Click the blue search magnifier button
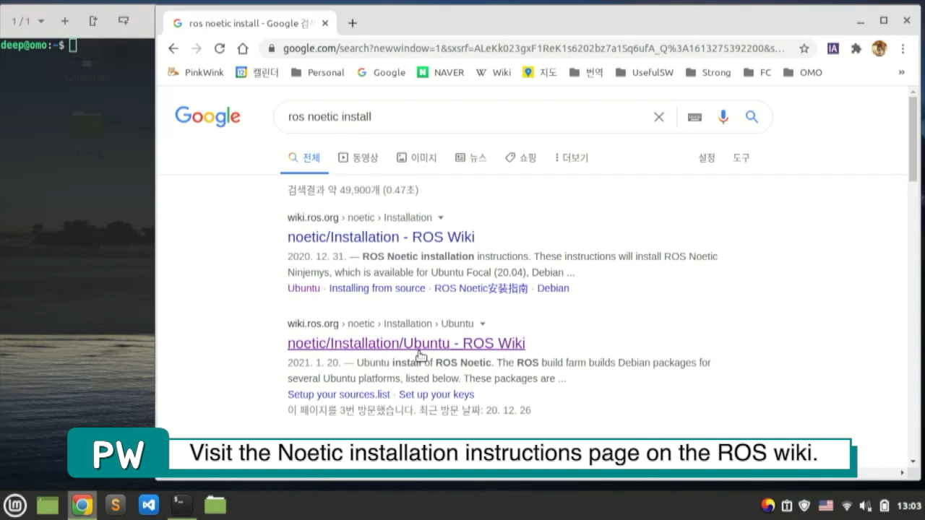This screenshot has height=520, width=925. (x=752, y=117)
